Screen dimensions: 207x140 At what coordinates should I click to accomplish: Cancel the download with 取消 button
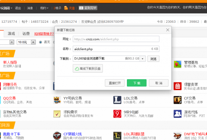(159, 83)
